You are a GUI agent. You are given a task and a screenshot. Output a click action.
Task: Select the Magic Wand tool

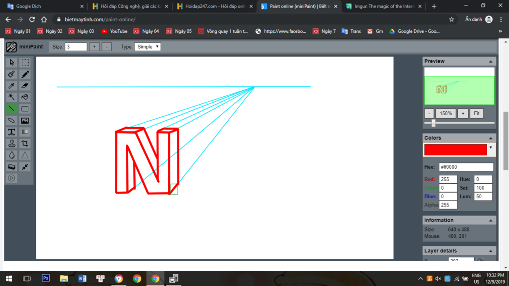pyautogui.click(x=12, y=97)
